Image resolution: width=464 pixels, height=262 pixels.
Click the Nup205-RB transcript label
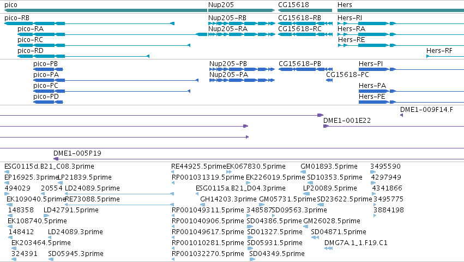227,18
